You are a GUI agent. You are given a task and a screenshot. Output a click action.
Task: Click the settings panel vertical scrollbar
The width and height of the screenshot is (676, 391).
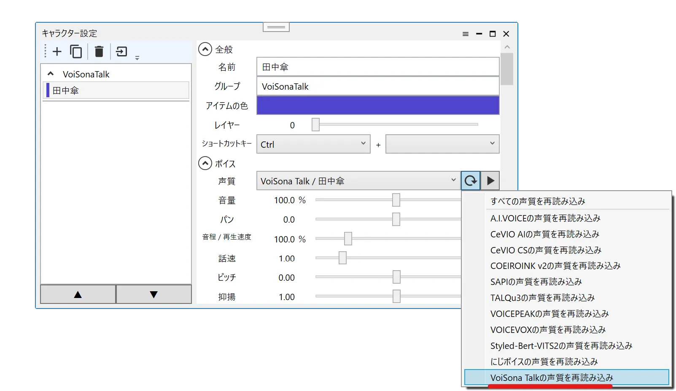tap(507, 69)
